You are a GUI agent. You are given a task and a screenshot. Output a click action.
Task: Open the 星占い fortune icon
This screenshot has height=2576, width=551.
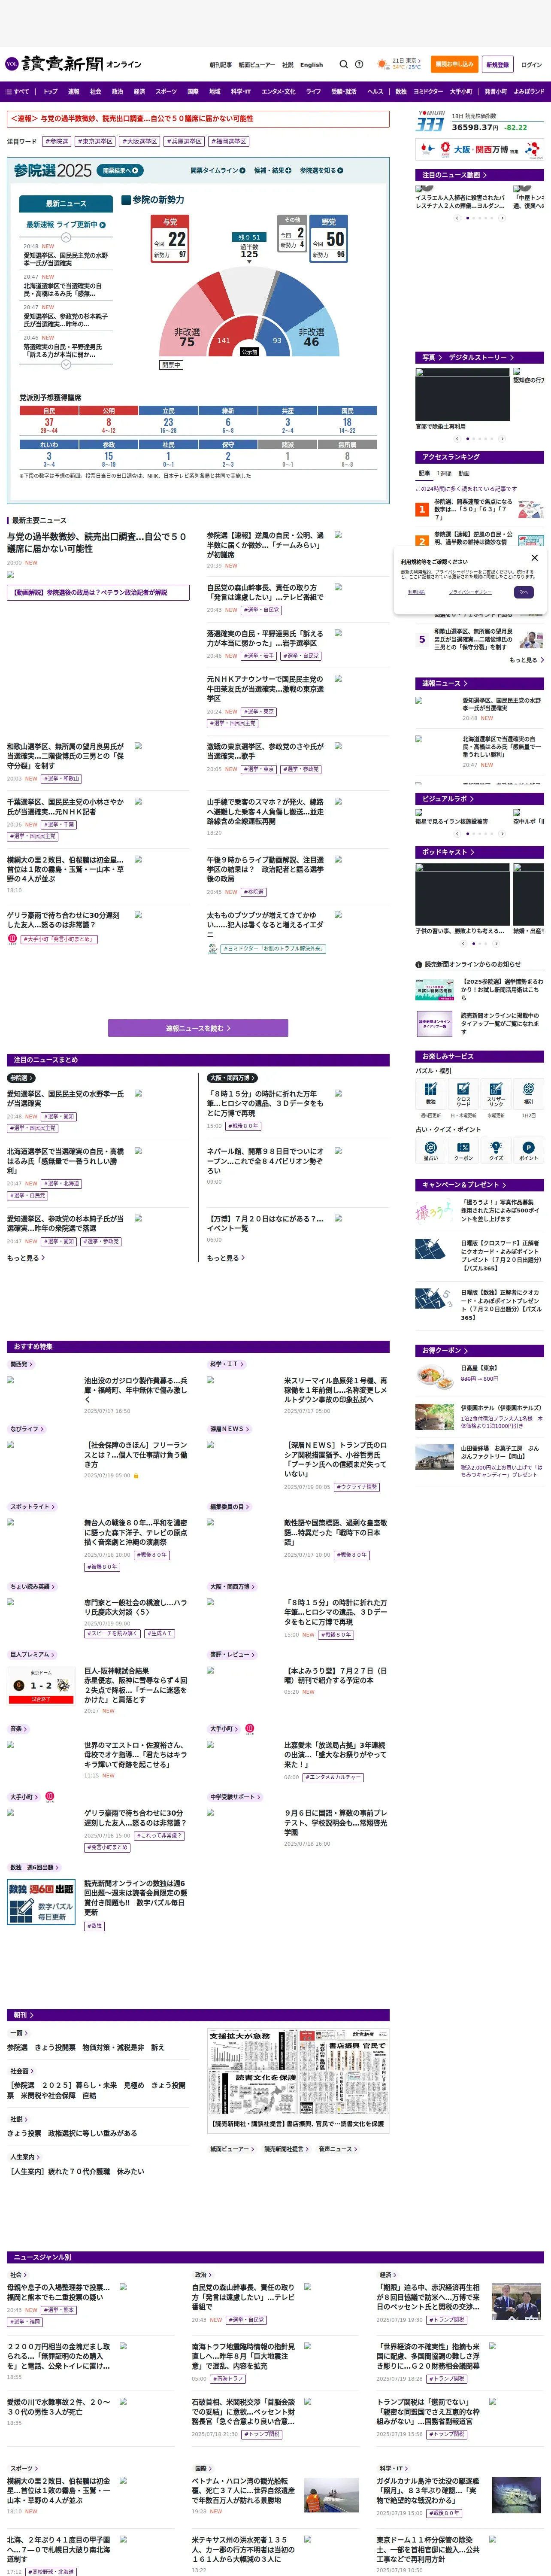pyautogui.click(x=431, y=1151)
